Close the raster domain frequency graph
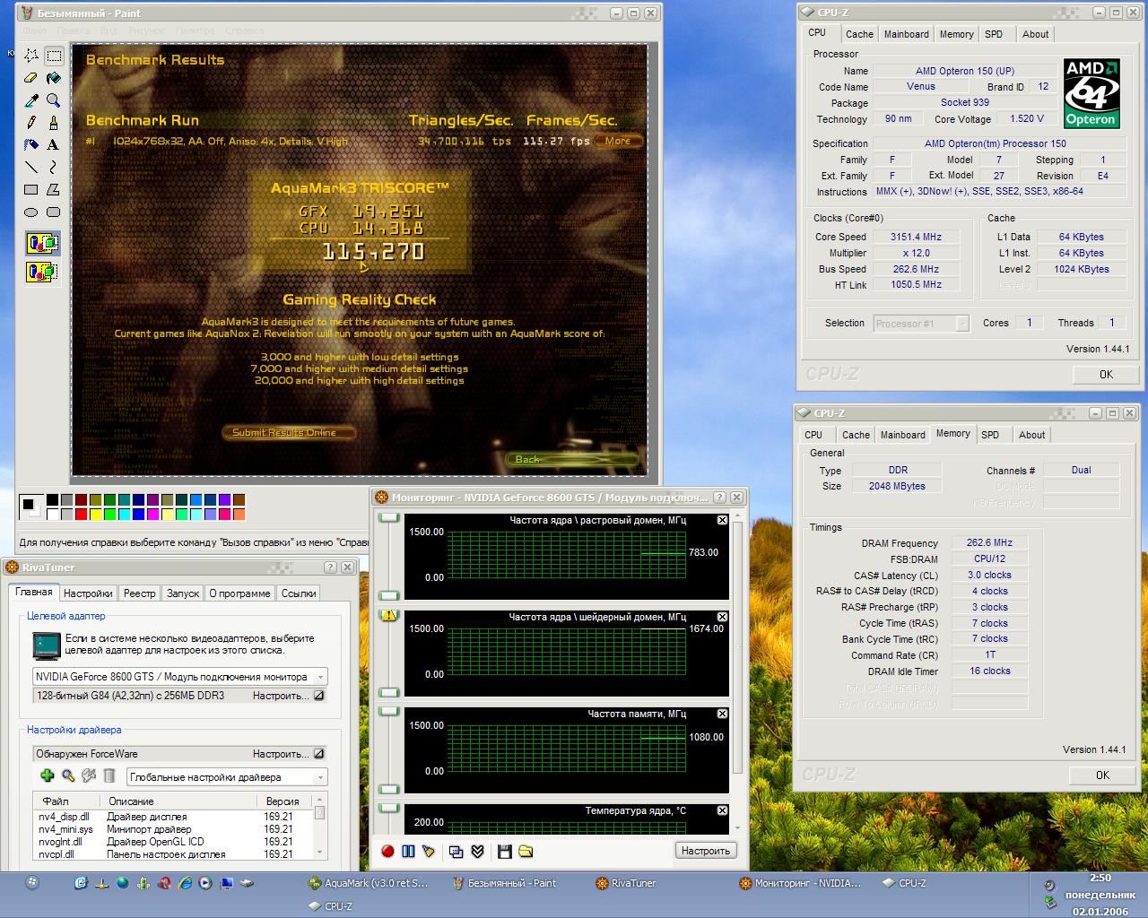Viewport: 1148px width, 918px height. coord(722,520)
